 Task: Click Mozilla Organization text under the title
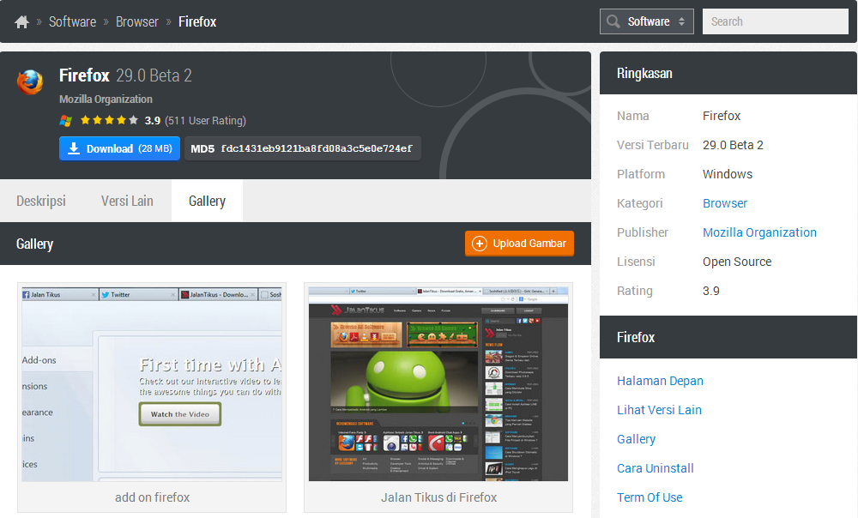[106, 99]
